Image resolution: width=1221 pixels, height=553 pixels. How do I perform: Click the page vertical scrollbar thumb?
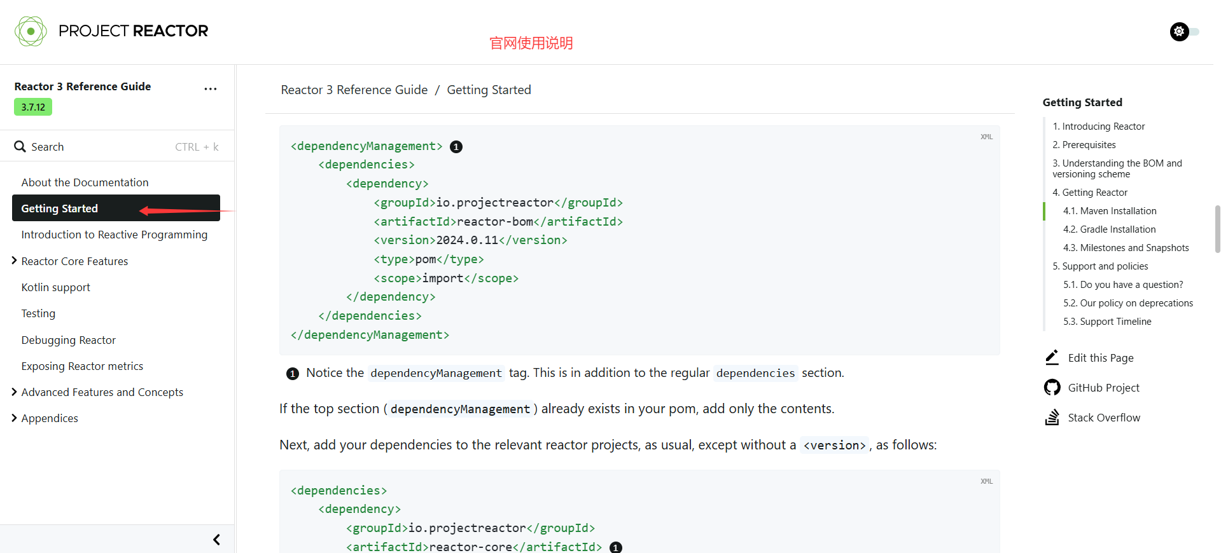(1217, 229)
